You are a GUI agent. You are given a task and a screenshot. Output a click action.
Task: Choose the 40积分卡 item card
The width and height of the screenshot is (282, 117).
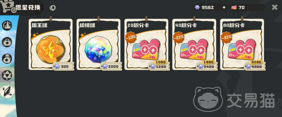[194, 44]
